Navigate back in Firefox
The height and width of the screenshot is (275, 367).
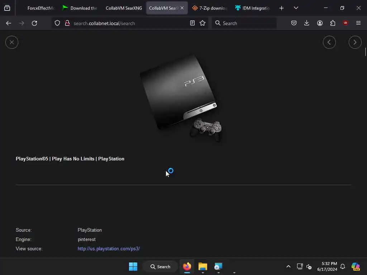pyautogui.click(x=9, y=23)
